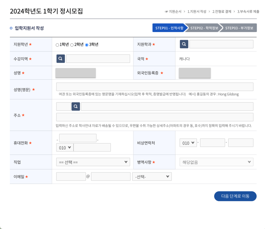Click the postcode field in 주소

coord(64,106)
